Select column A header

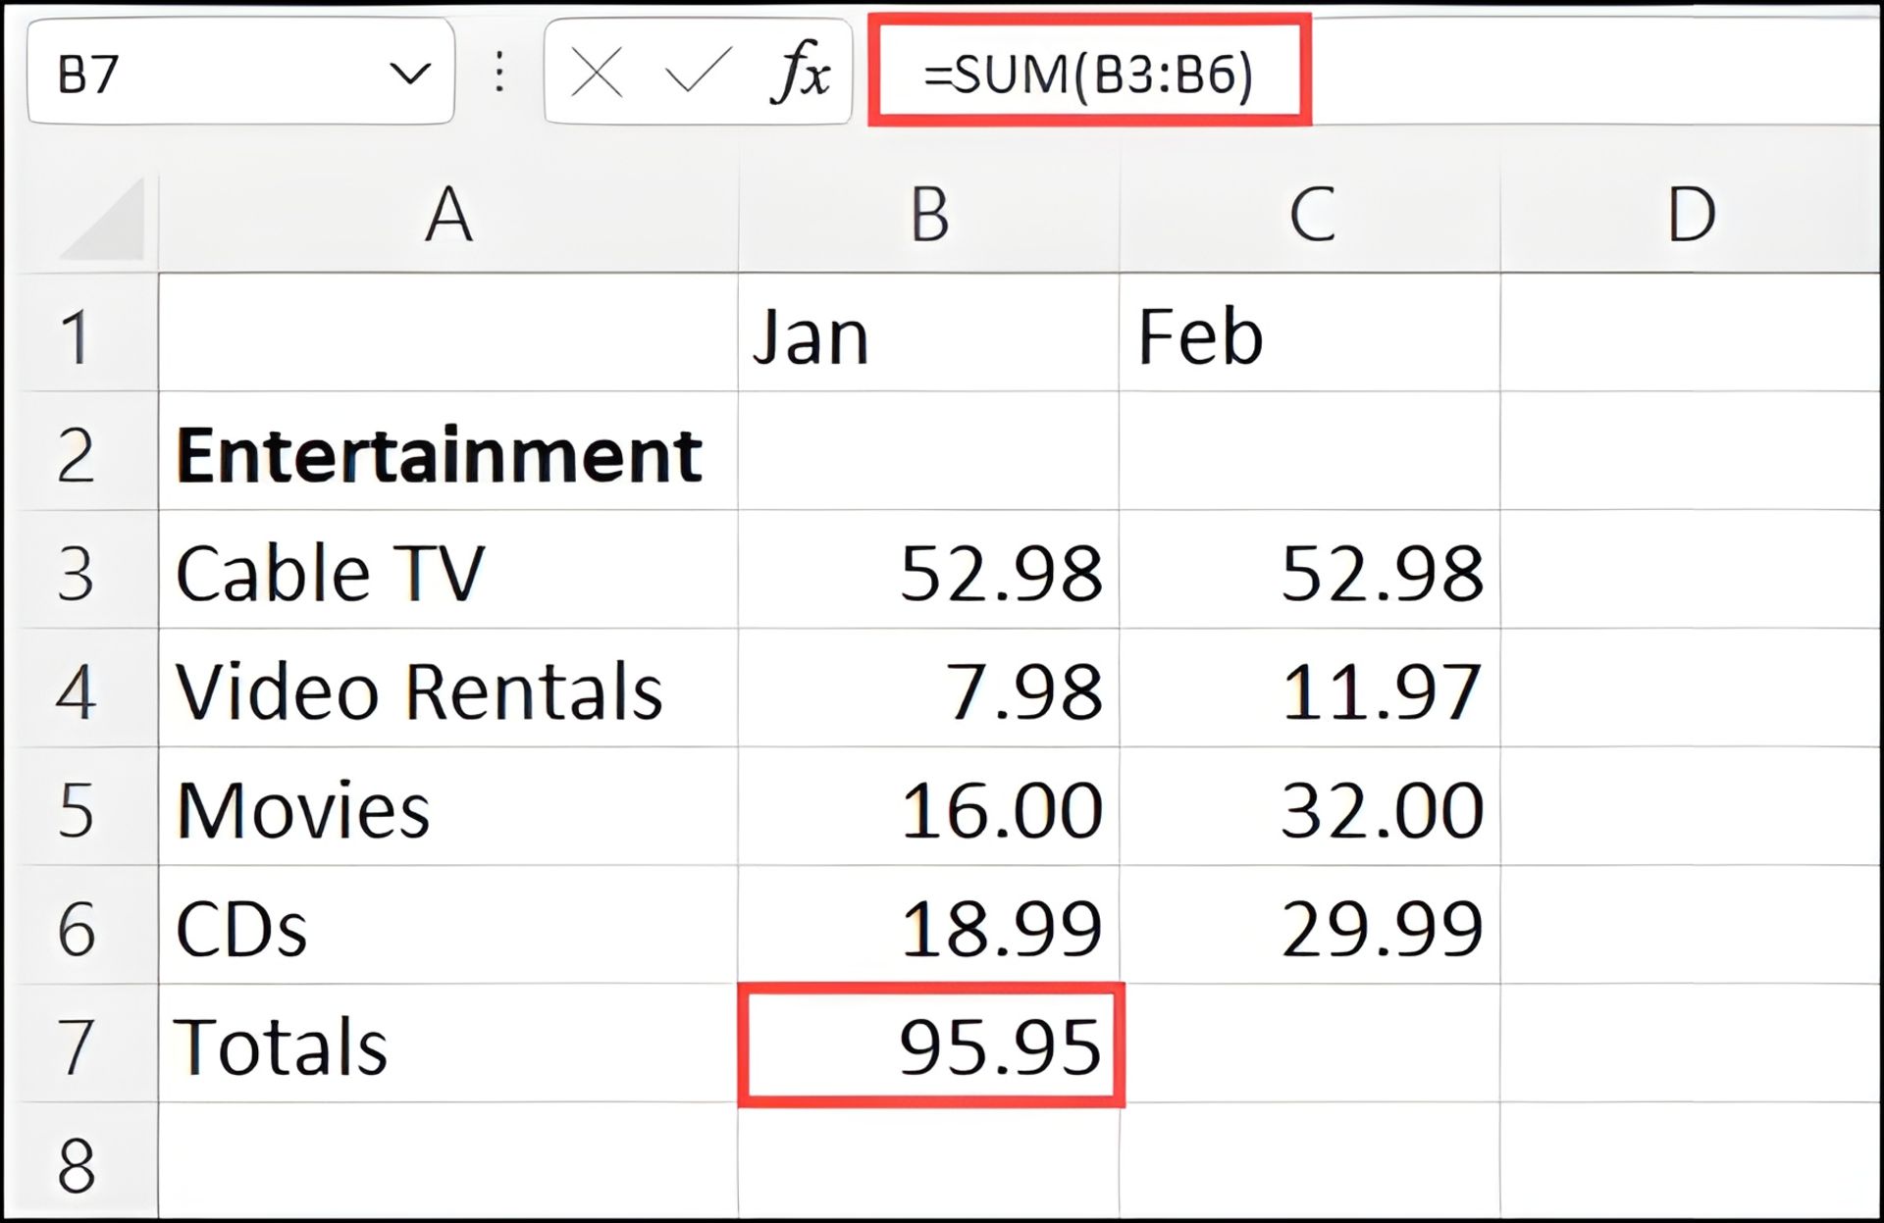pos(448,214)
